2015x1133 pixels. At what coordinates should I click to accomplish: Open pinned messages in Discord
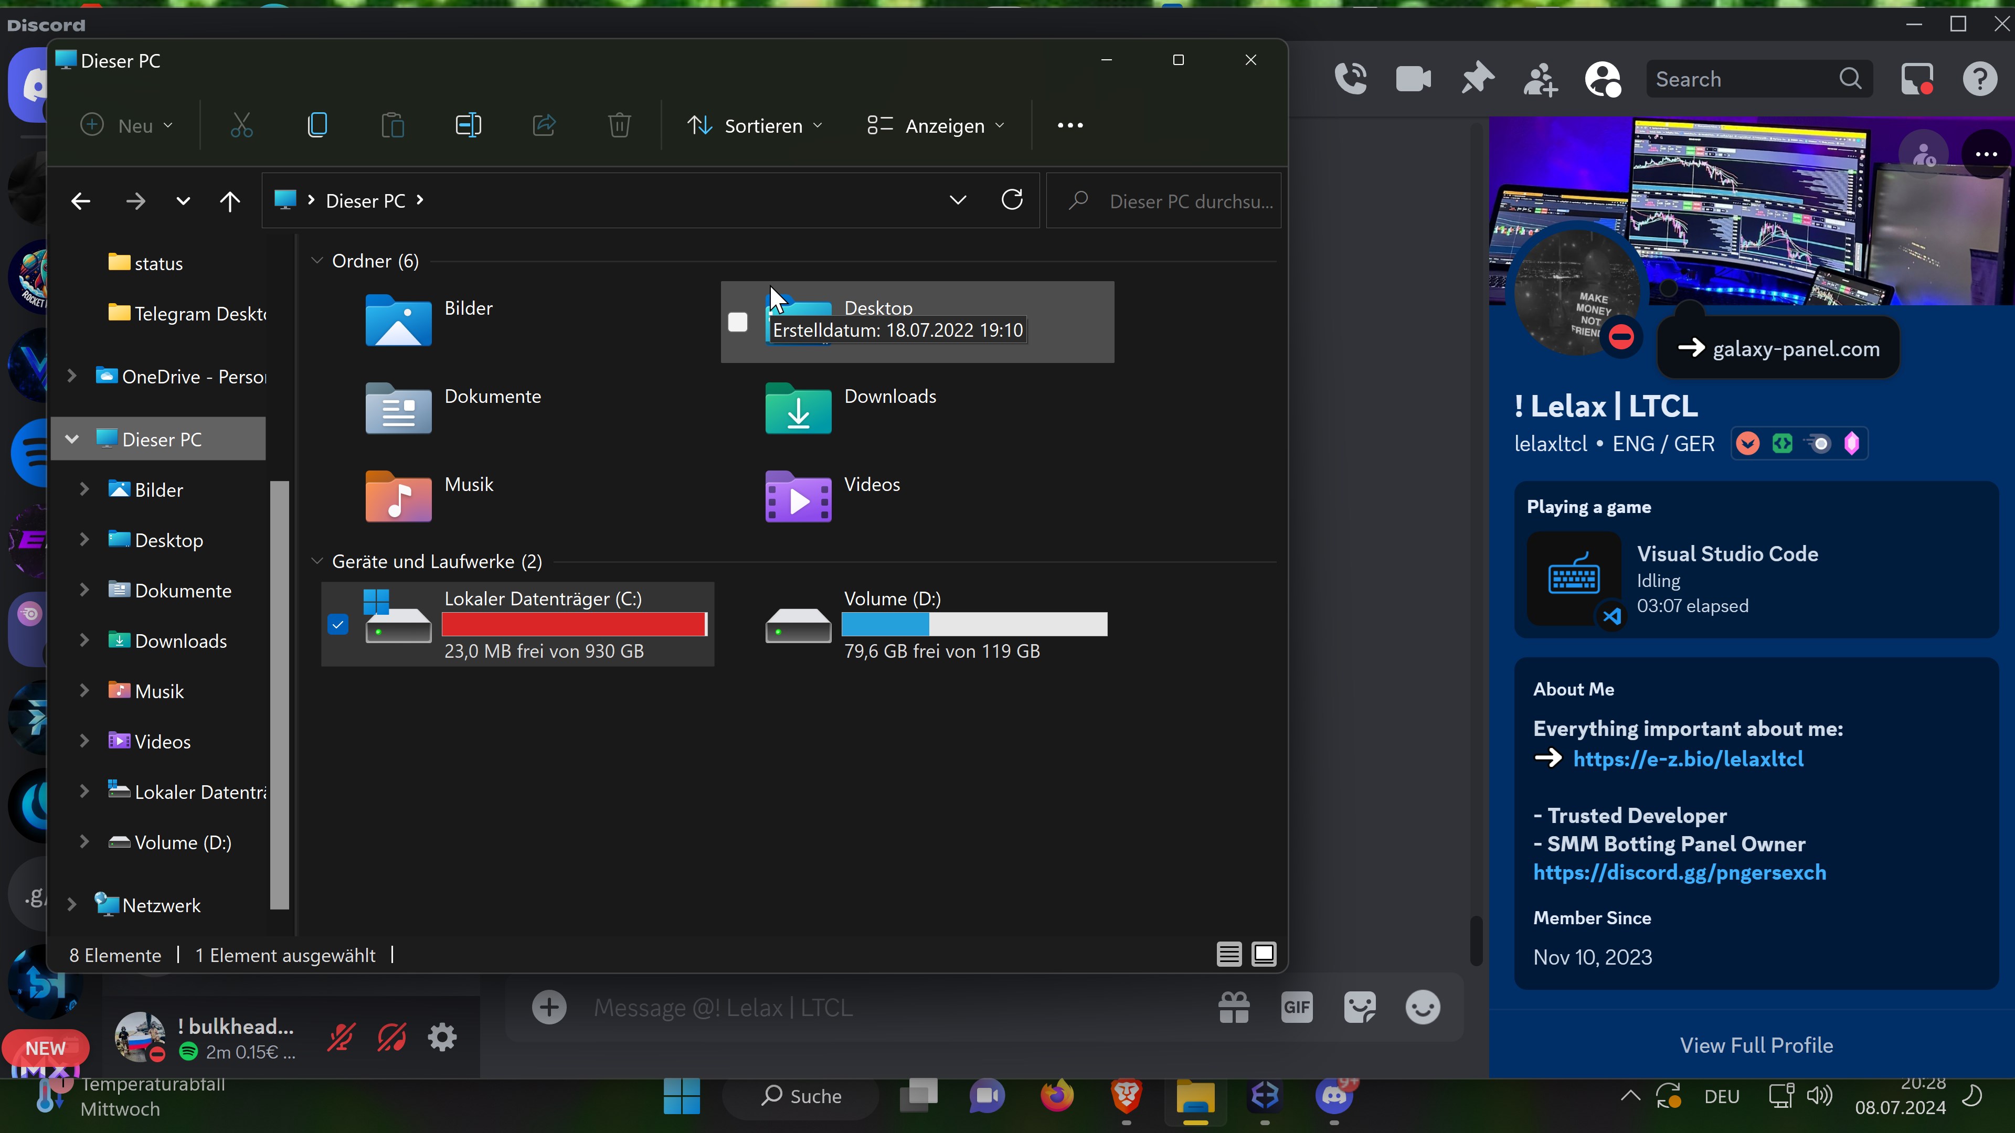[1477, 79]
